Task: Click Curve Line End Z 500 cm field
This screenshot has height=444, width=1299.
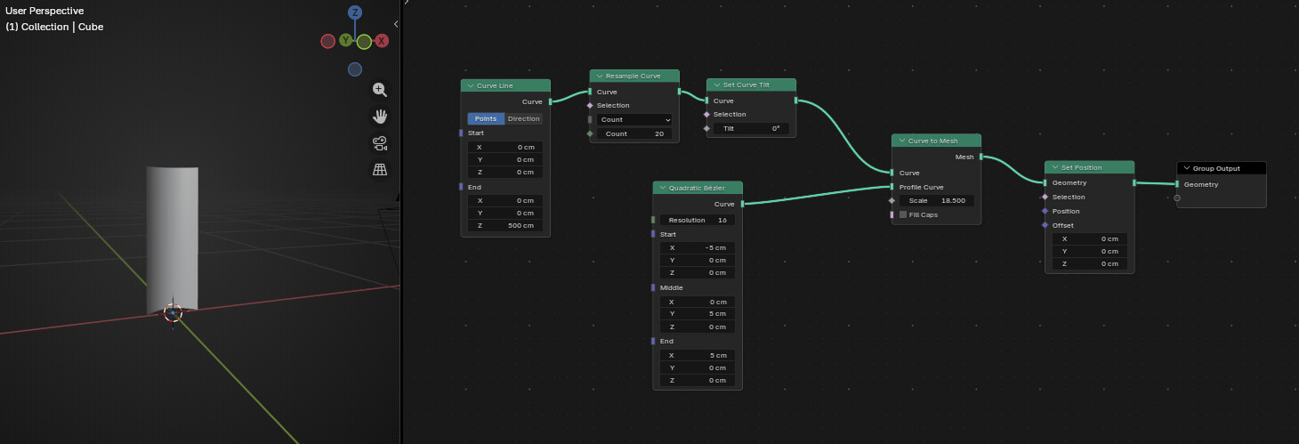Action: (505, 226)
